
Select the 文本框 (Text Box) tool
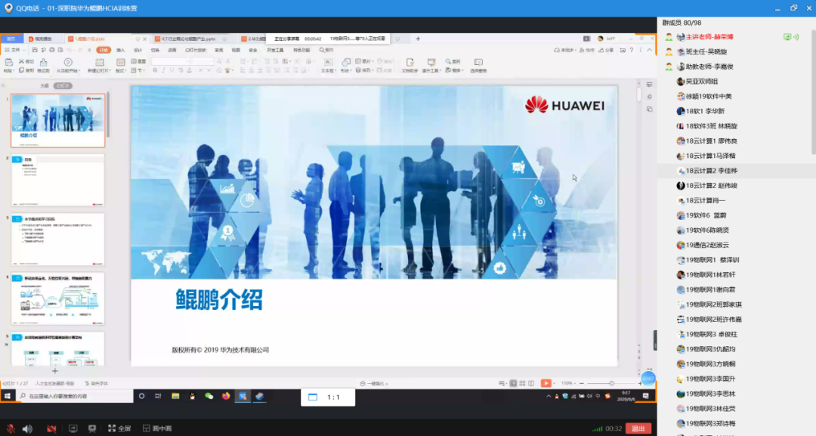pyautogui.click(x=328, y=64)
